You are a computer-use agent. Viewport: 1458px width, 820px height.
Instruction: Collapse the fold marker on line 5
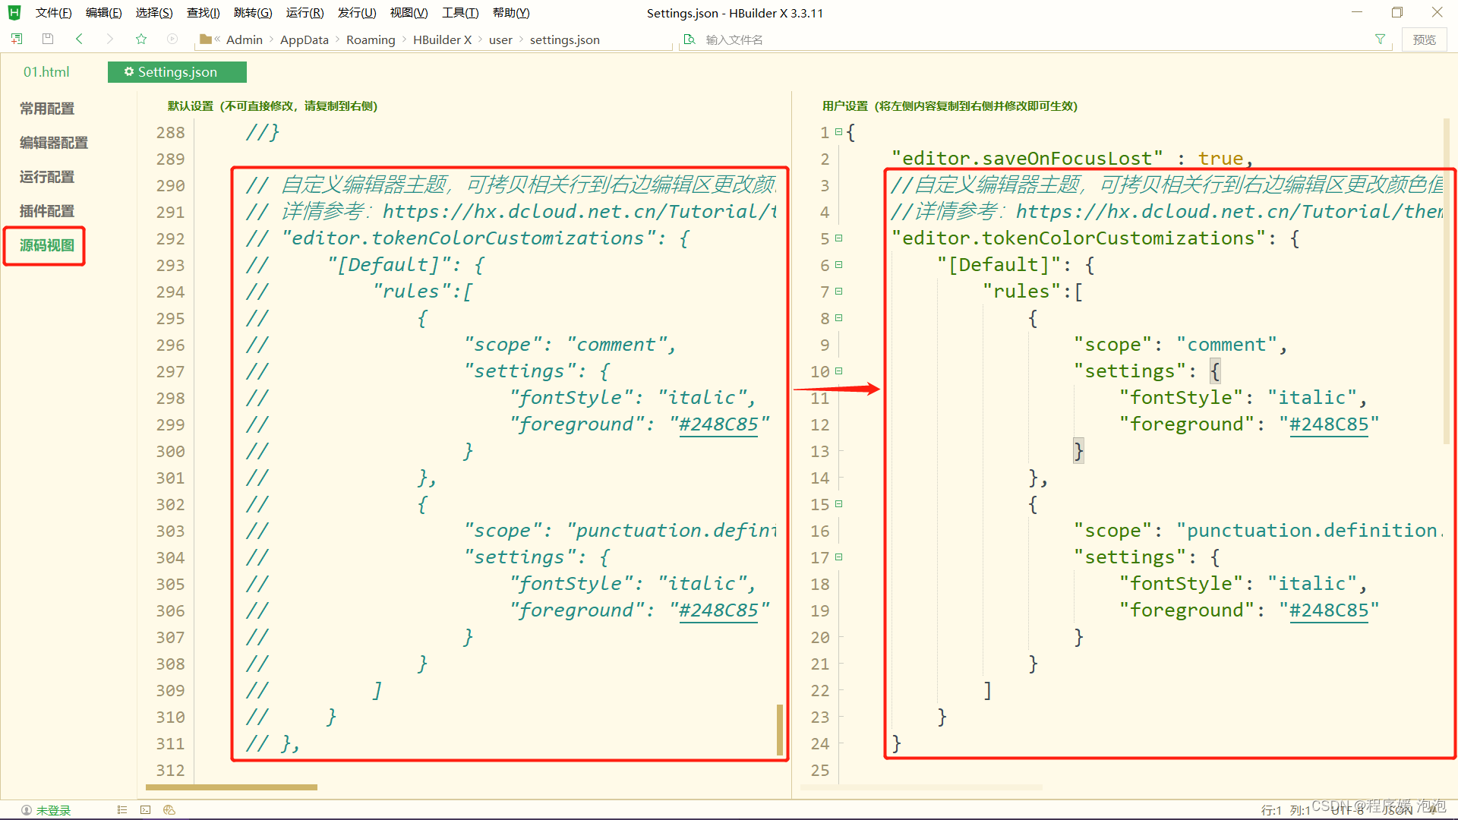pos(839,238)
